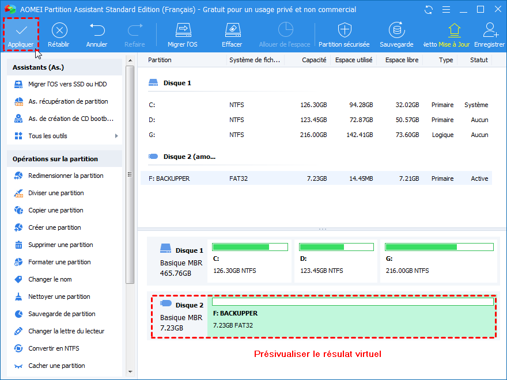Click C: usage bar in disk map
Viewport: 507px width, 380px height.
point(250,247)
